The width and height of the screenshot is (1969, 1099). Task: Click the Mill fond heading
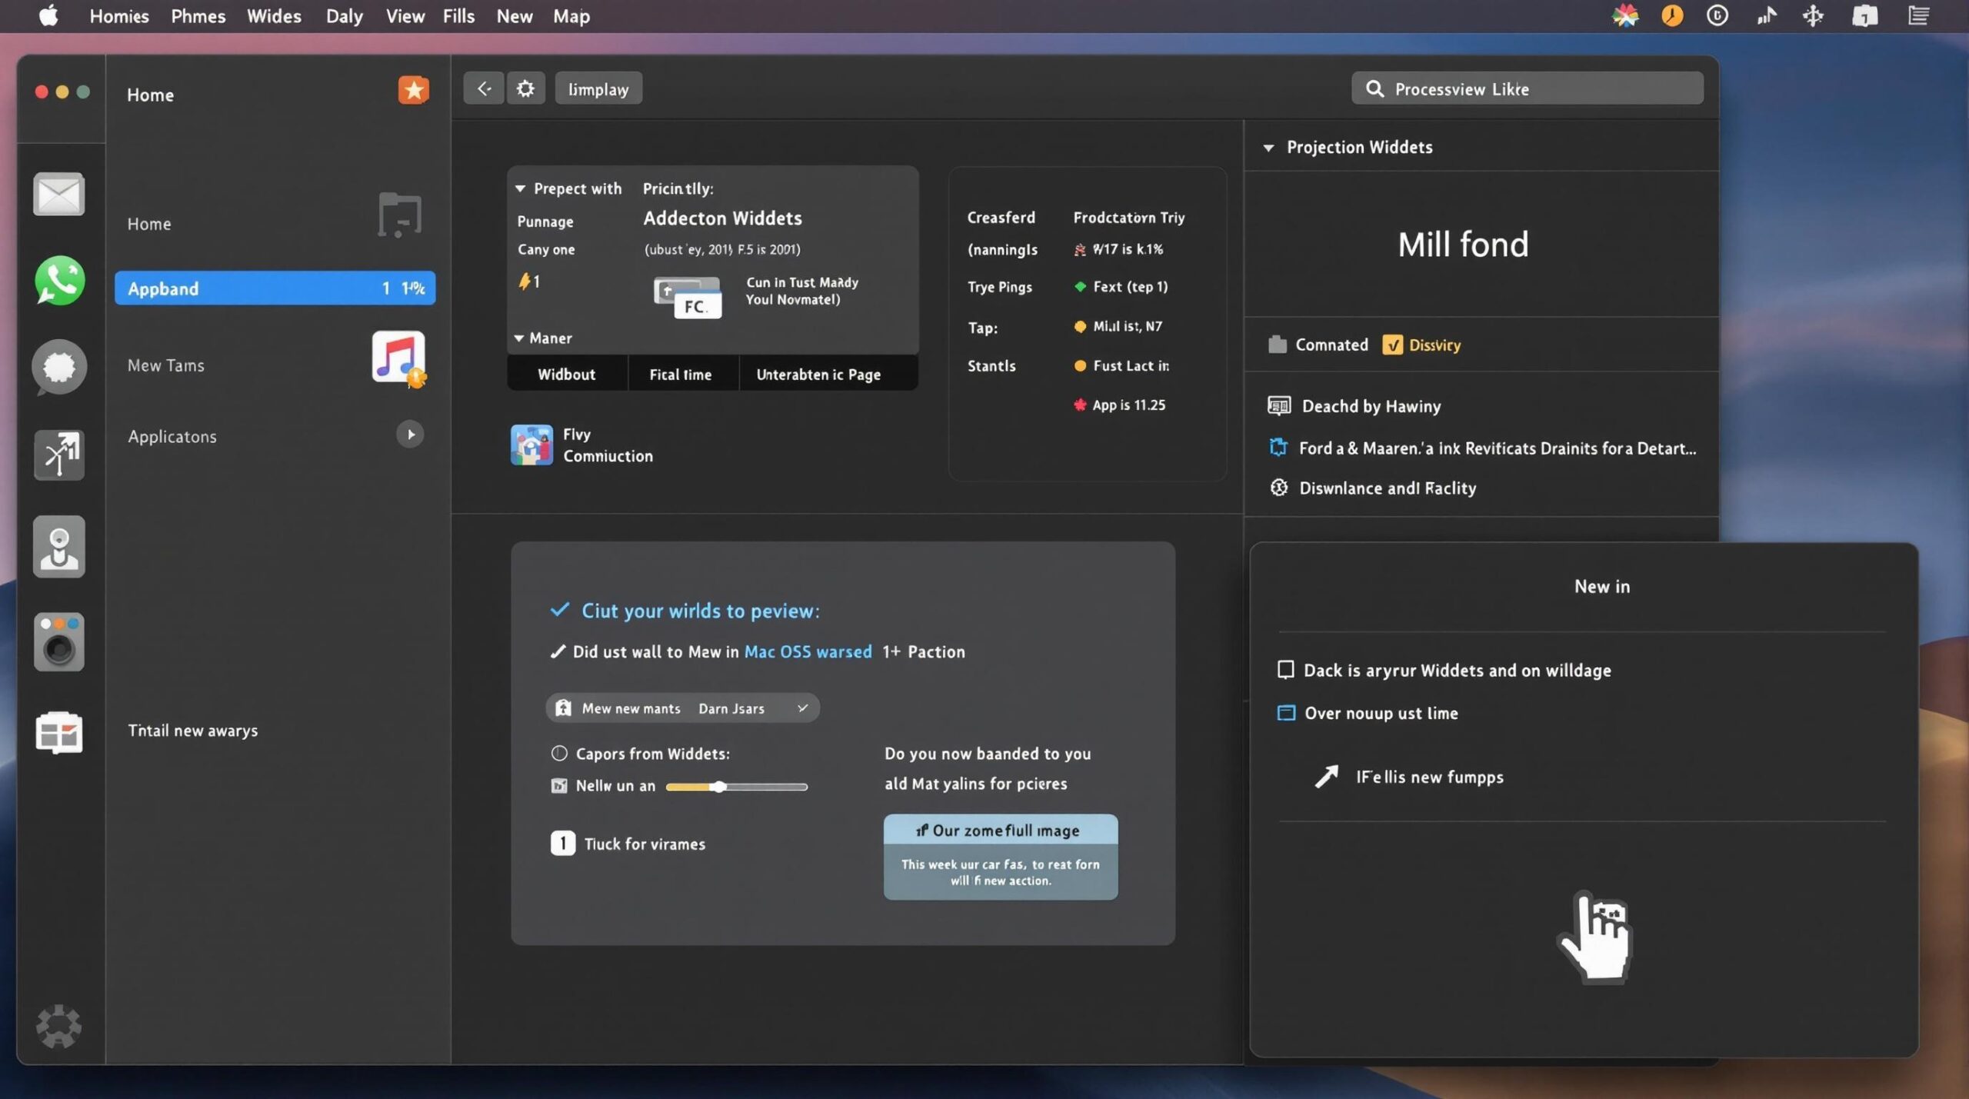[1463, 245]
